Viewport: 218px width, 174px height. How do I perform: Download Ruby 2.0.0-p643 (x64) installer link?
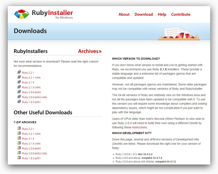click(x=35, y=97)
